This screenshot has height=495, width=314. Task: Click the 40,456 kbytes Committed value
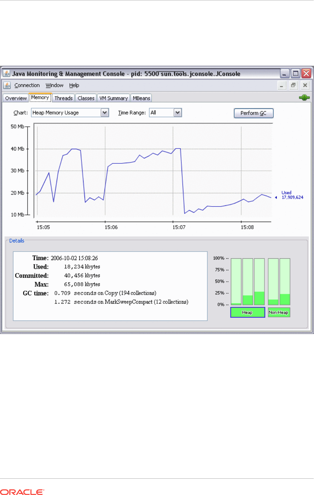(x=82, y=276)
